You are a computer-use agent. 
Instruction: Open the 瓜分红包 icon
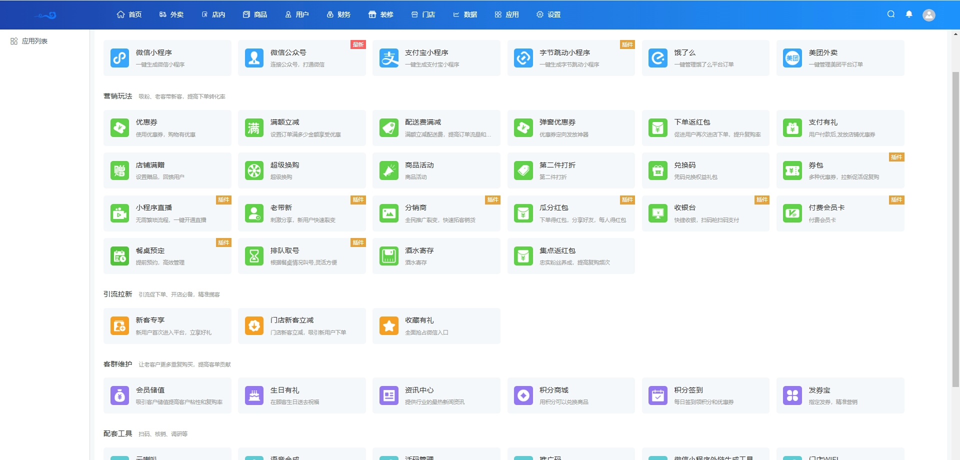click(x=523, y=213)
